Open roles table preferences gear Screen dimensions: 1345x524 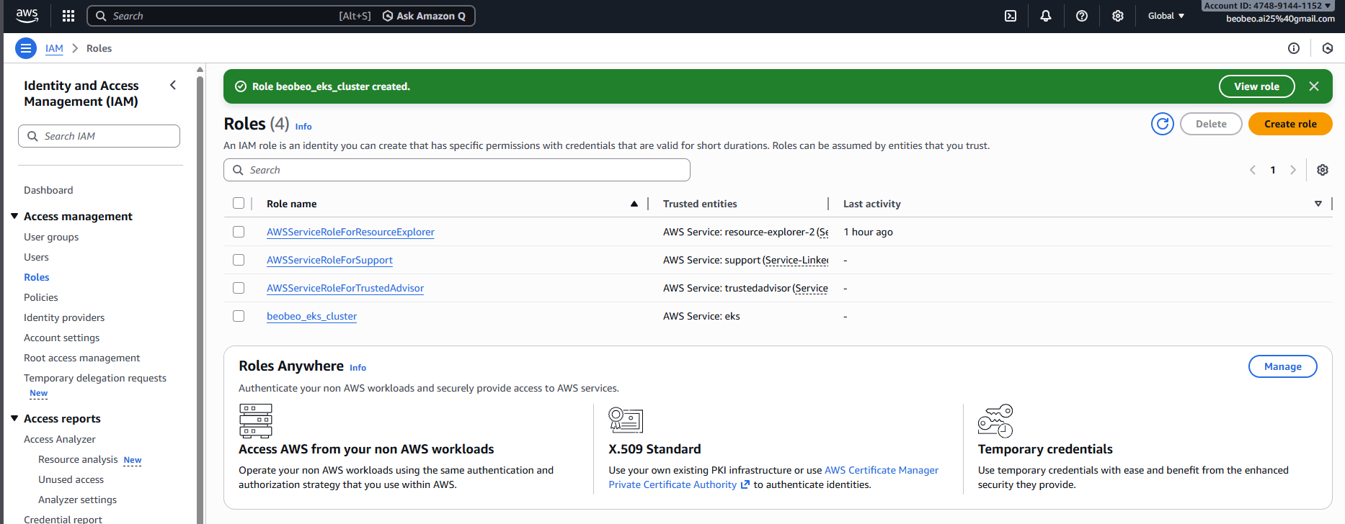pos(1323,170)
